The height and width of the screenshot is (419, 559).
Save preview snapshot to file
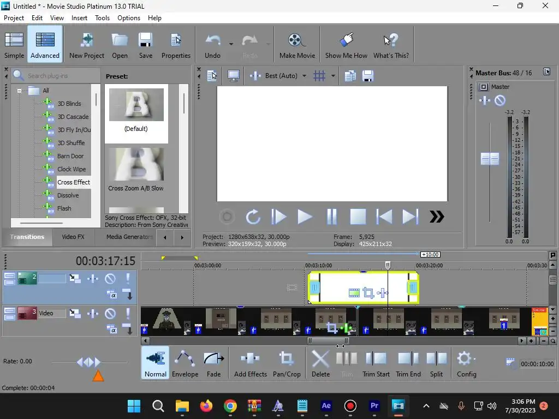point(367,75)
